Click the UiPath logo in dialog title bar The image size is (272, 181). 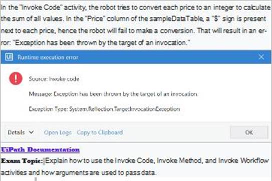click(x=9, y=57)
